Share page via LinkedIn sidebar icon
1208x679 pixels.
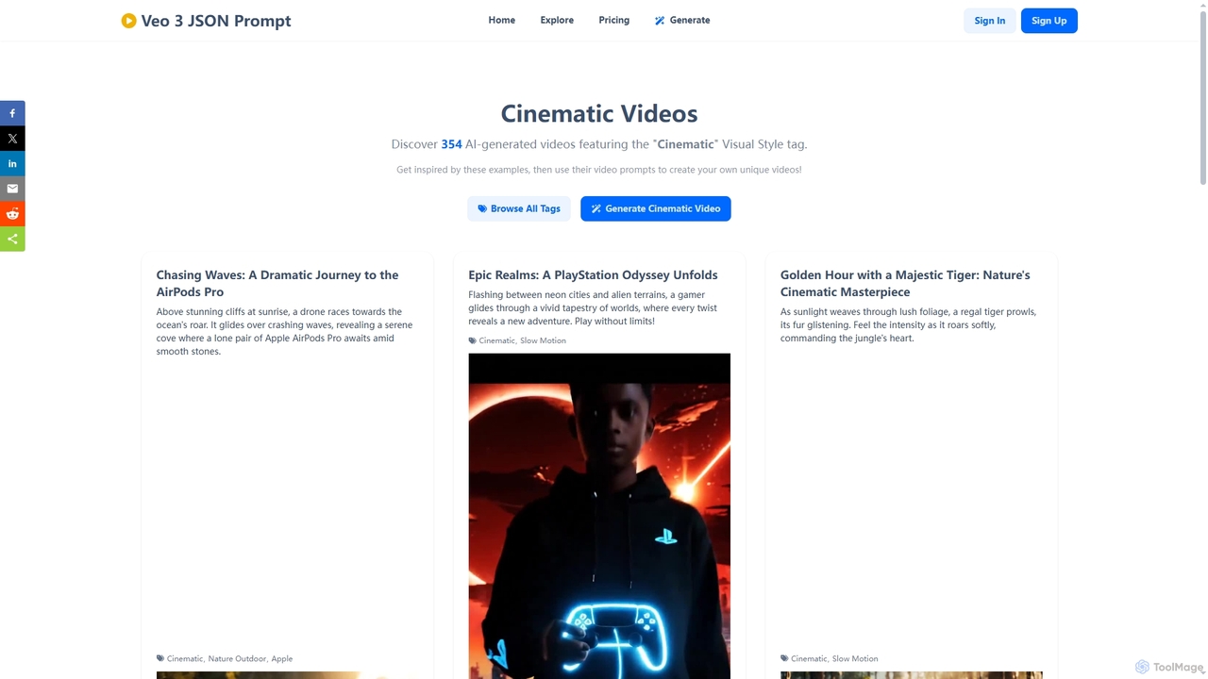coord(12,163)
